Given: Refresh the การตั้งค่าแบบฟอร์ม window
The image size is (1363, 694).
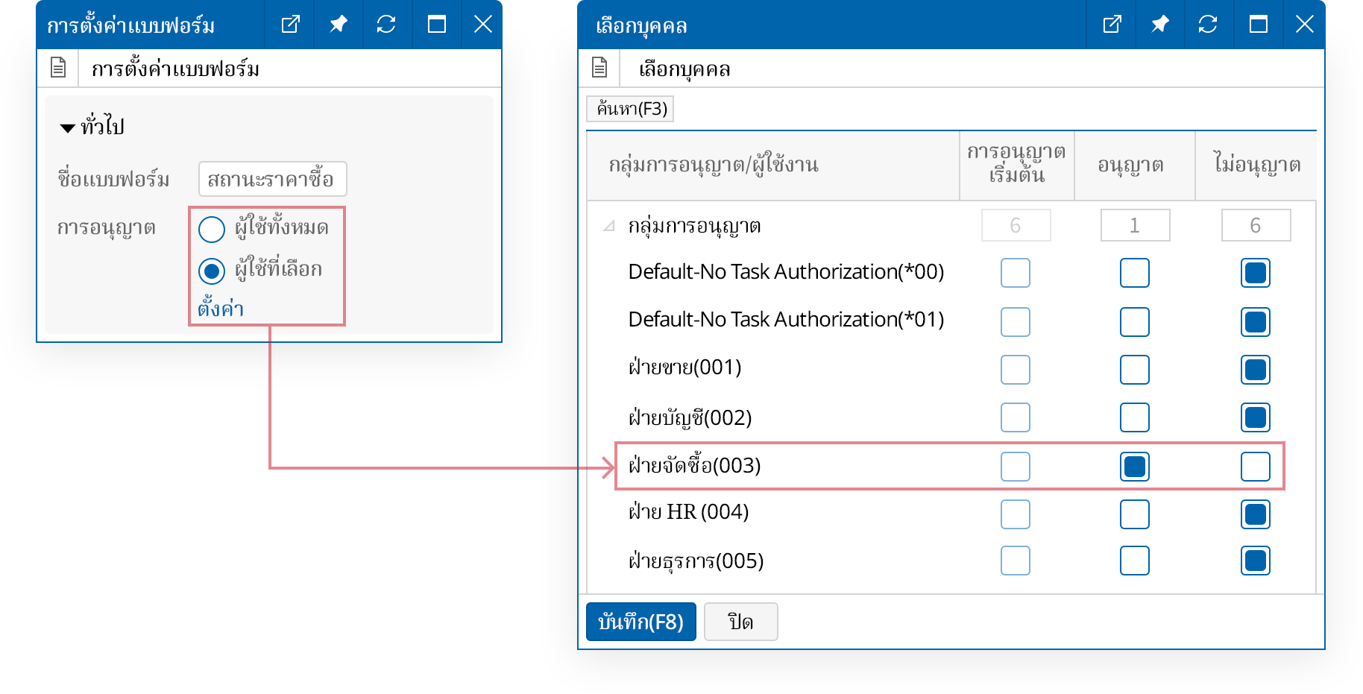Looking at the screenshot, I should [385, 25].
